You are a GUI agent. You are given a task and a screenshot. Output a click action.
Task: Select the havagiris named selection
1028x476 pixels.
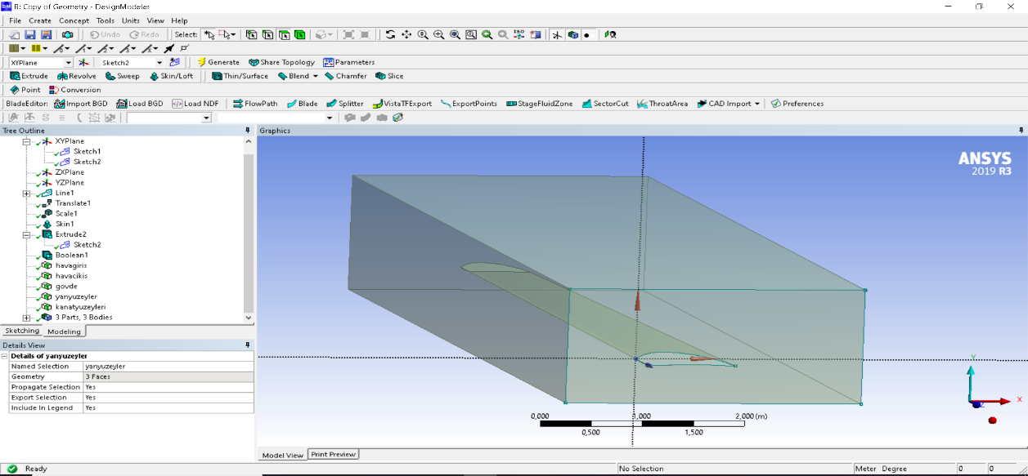71,265
